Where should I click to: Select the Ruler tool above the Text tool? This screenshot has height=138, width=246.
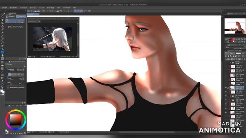click(2, 78)
